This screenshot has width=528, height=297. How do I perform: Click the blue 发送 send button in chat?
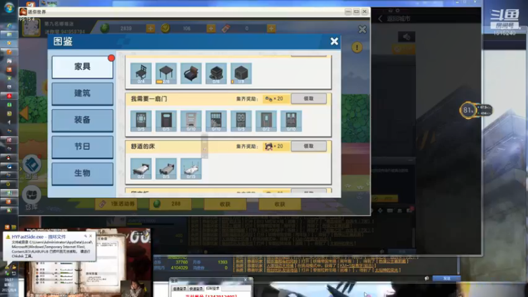(447, 279)
